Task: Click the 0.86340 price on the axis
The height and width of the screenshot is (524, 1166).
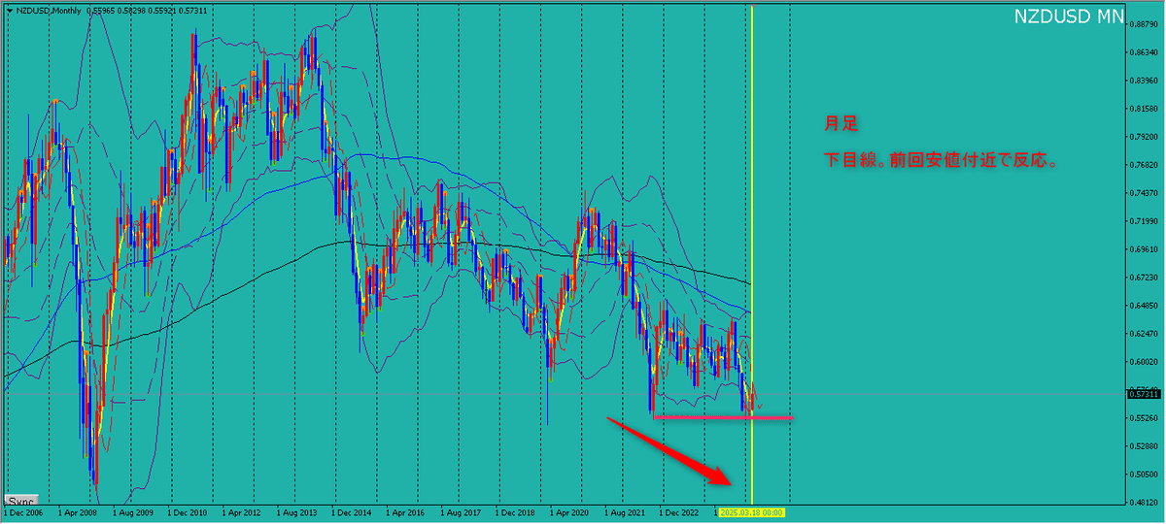Action: point(1145,52)
